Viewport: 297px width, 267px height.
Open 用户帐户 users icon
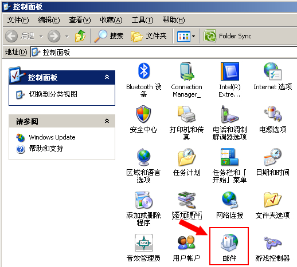[186, 243]
